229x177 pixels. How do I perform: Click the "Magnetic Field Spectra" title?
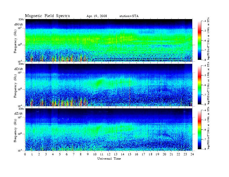[47, 16]
